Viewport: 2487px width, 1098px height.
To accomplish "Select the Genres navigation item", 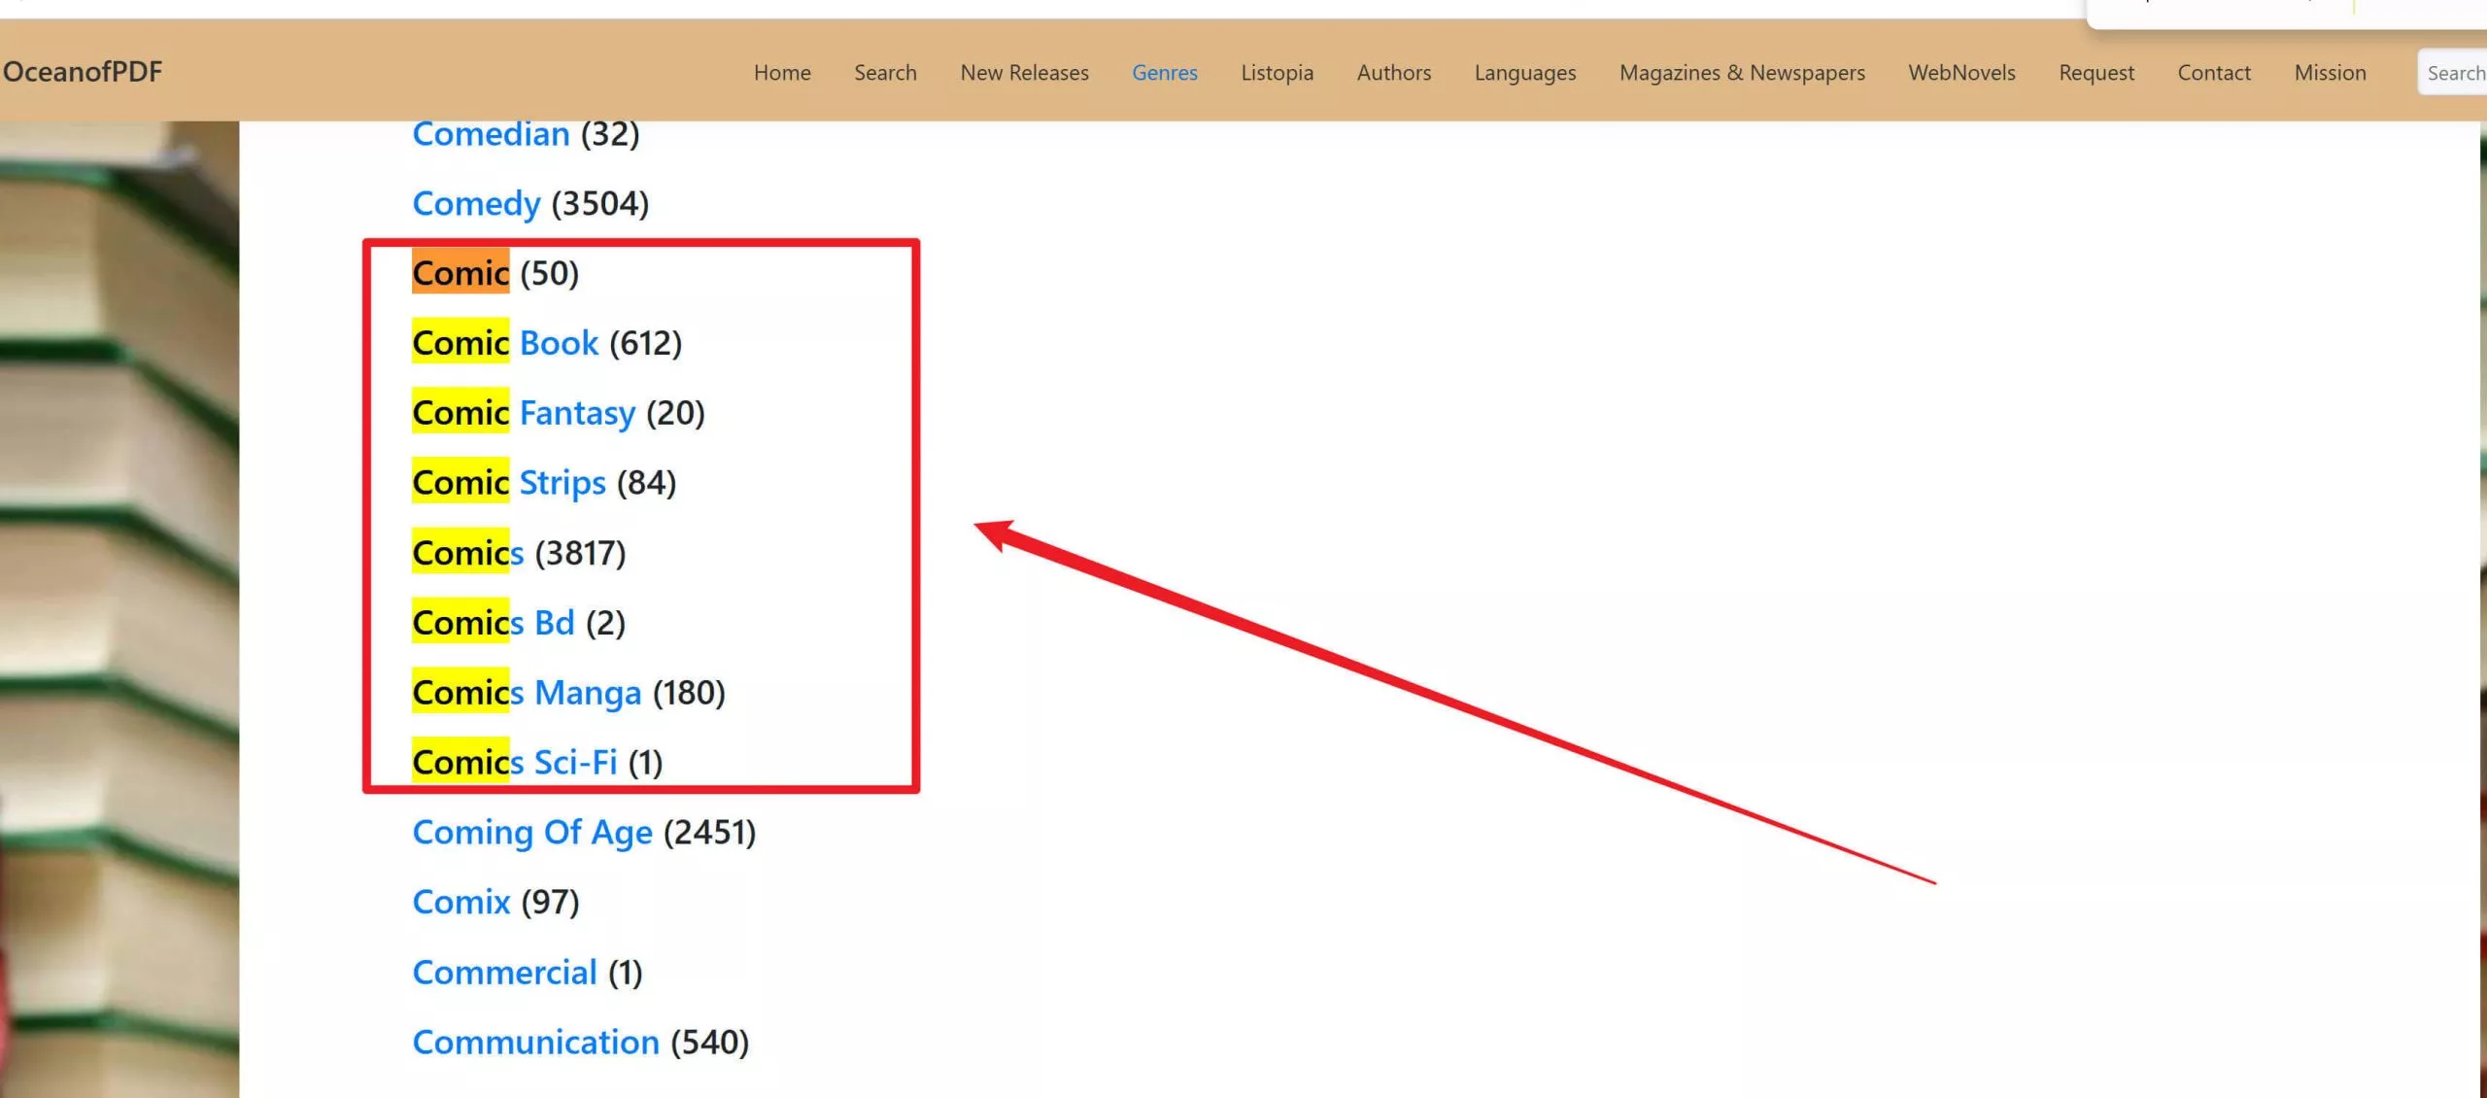I will 1164,73.
